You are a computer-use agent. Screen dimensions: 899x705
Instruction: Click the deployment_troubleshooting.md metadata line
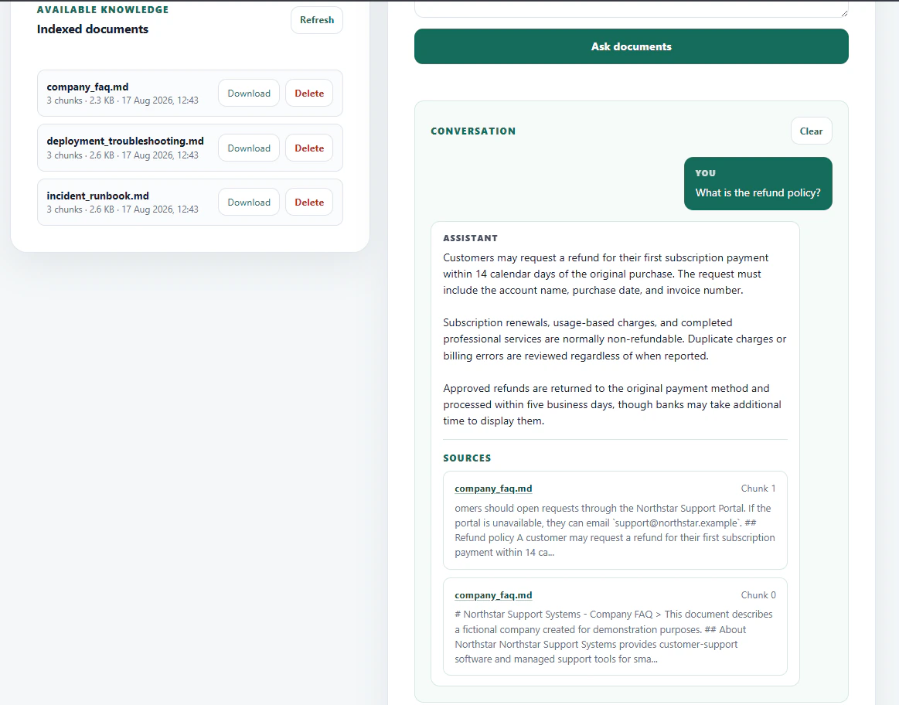tap(123, 155)
